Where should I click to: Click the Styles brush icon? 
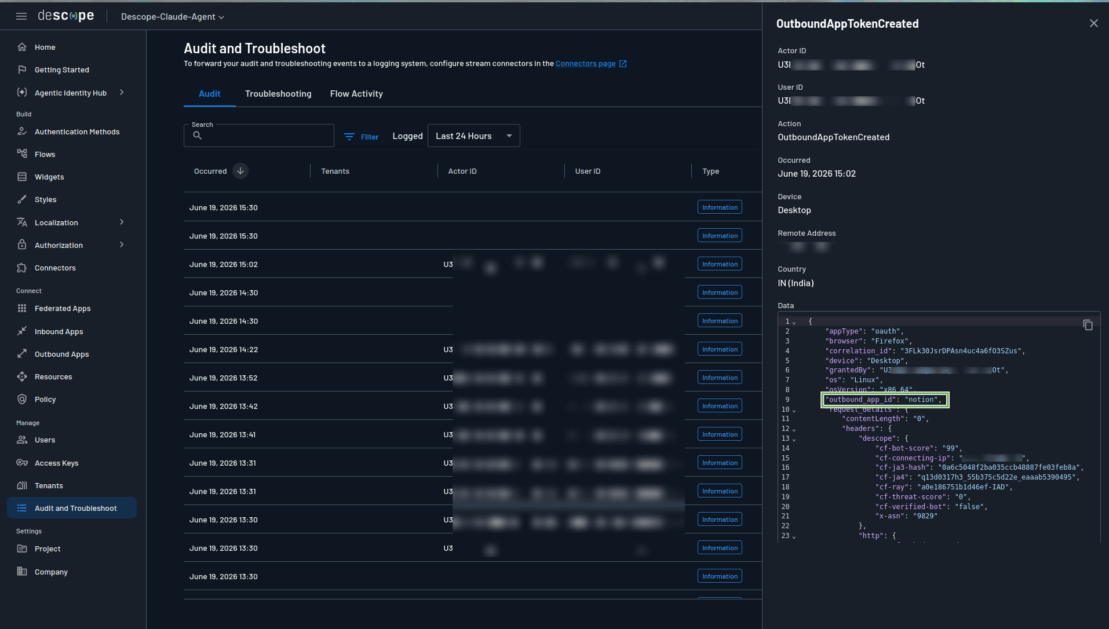[x=22, y=199]
